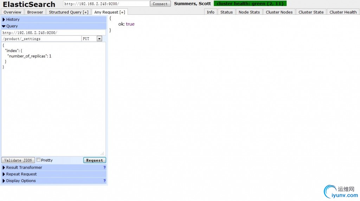Open the Node Stats menu
The image size is (360, 201).
pyautogui.click(x=249, y=12)
